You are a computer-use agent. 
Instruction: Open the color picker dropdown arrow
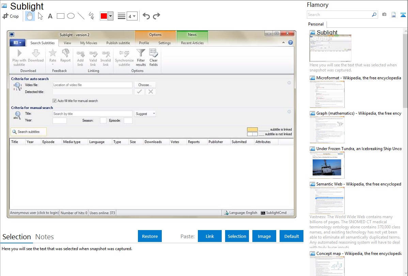coord(110,16)
